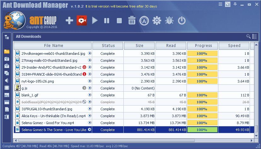The height and width of the screenshot is (149, 261).
Task: Select the g.js file row
Action: [134, 88]
